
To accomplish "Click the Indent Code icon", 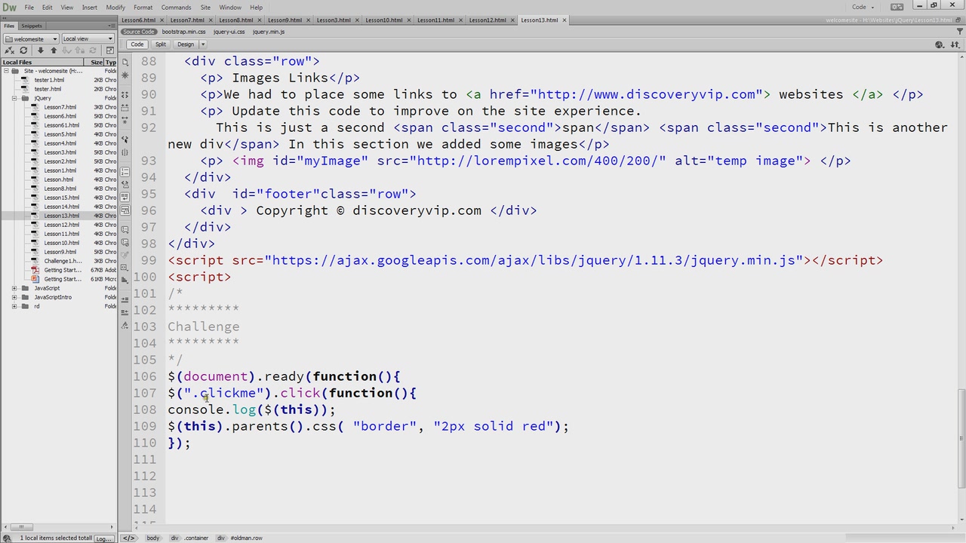I will click(x=125, y=299).
